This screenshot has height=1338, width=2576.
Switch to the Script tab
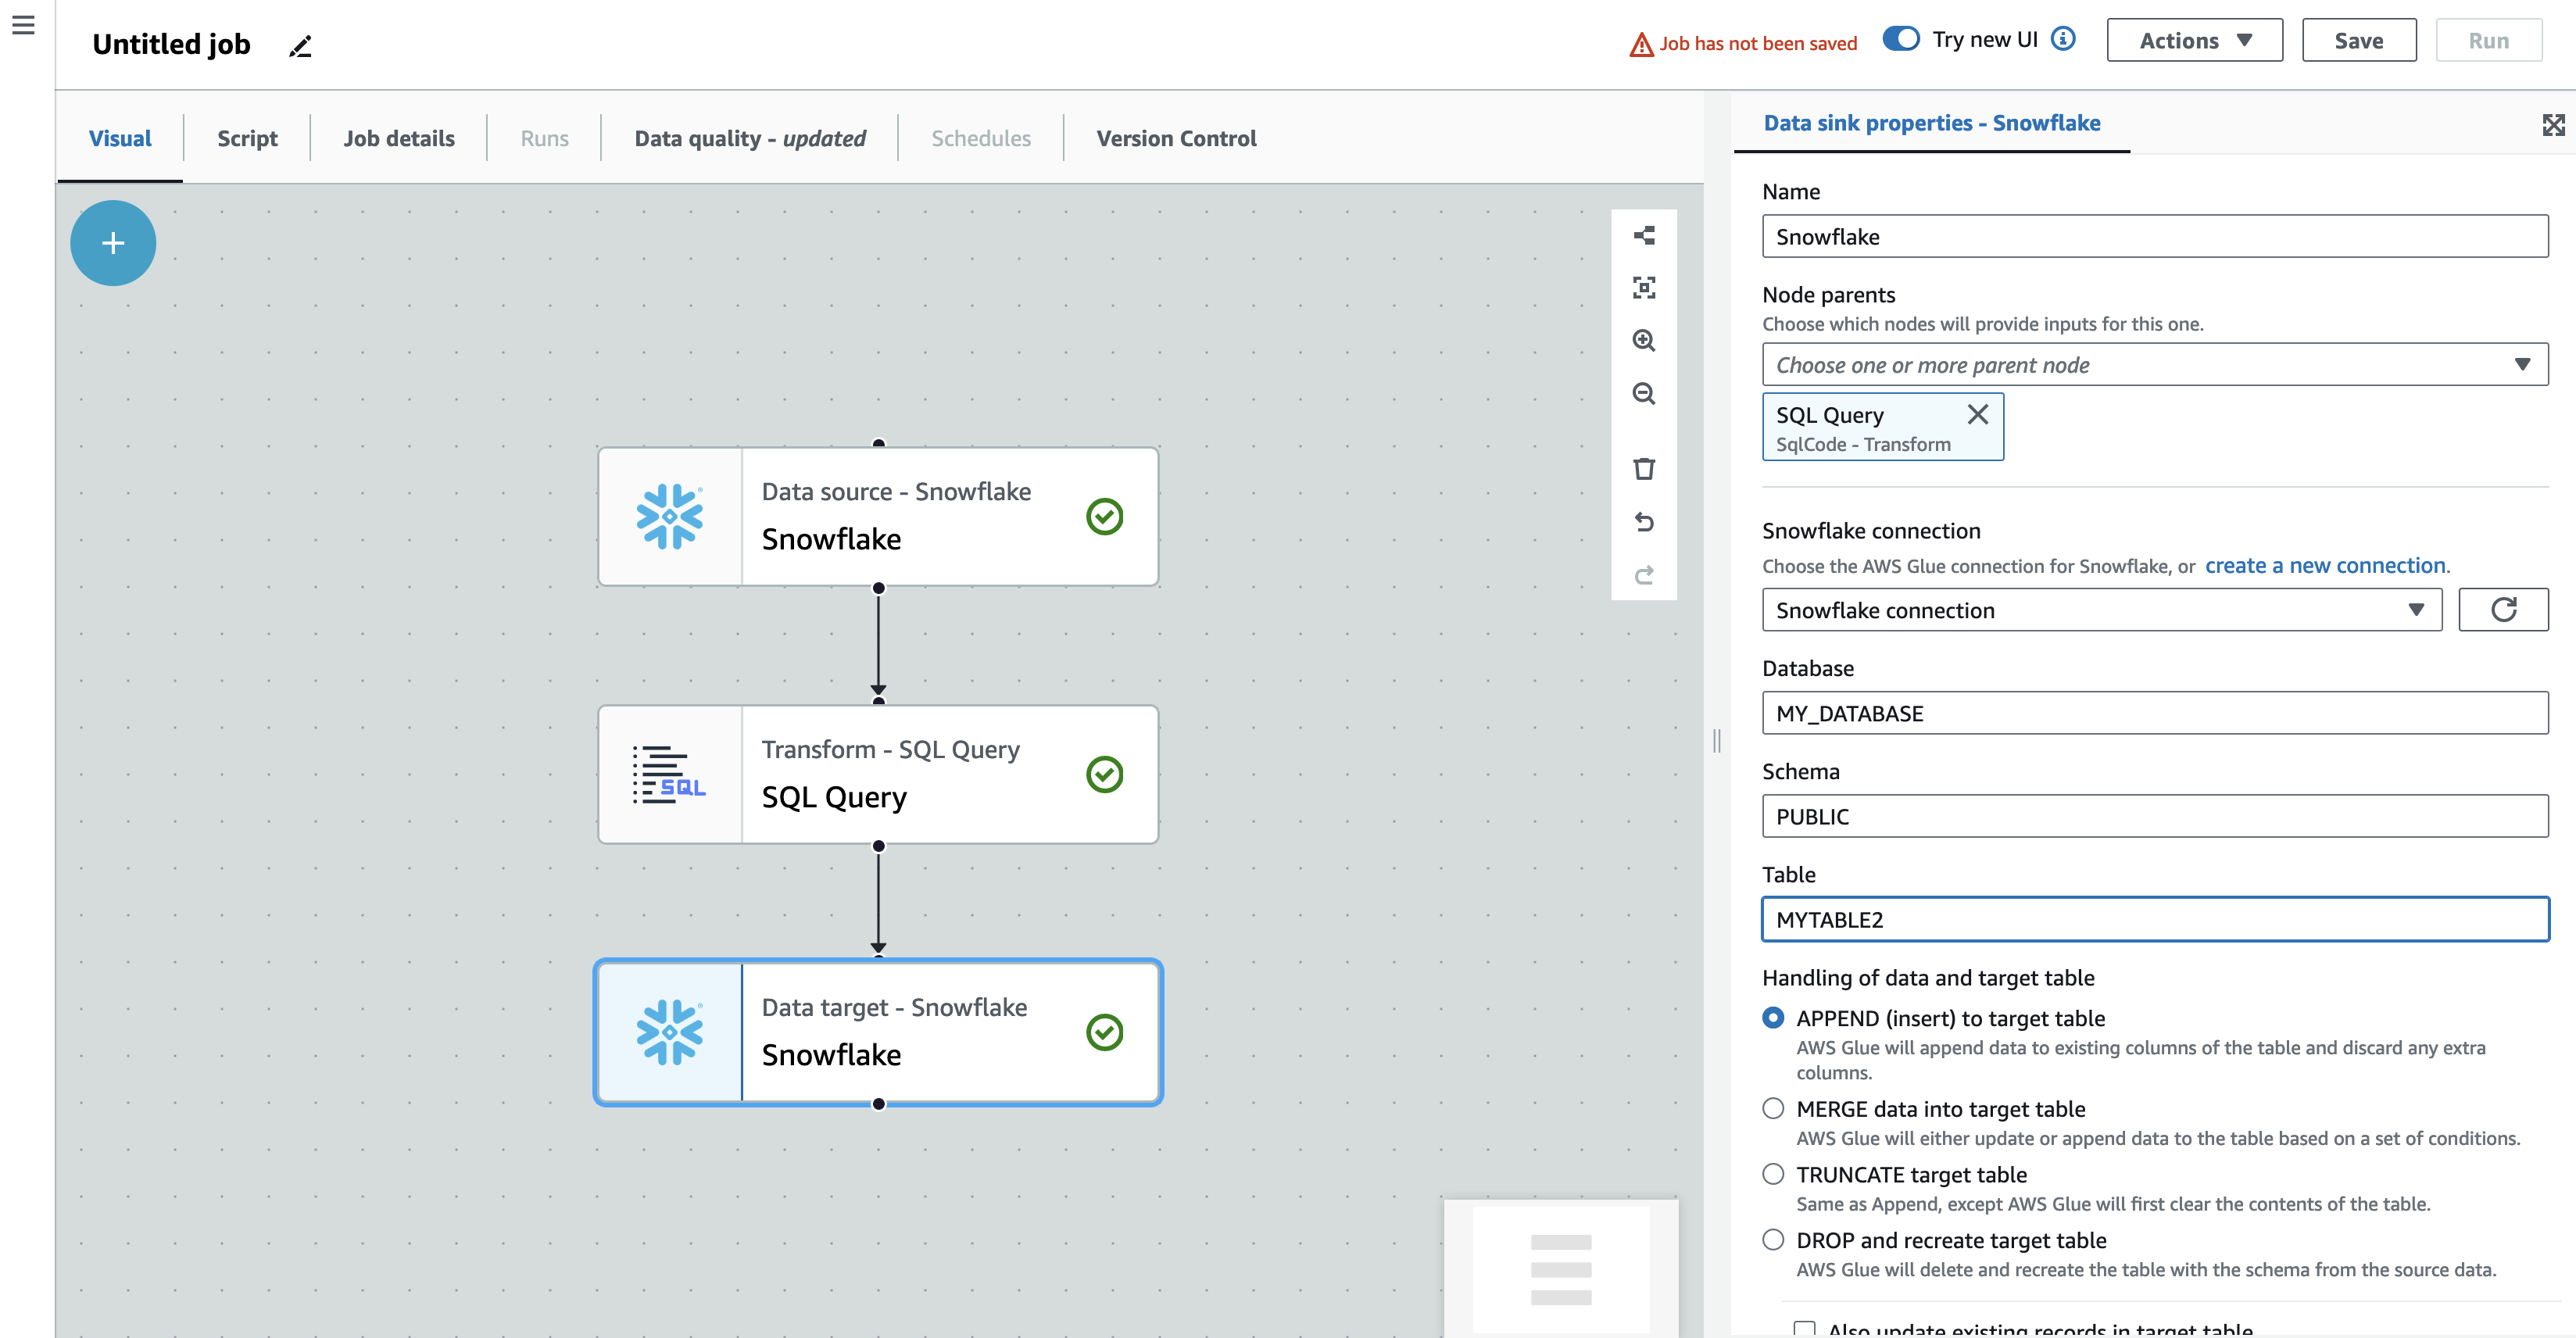pyautogui.click(x=246, y=138)
